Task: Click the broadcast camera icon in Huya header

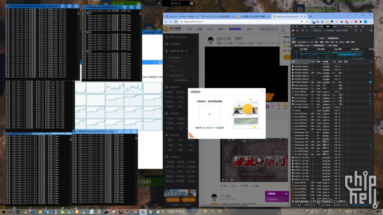Action: click(283, 29)
